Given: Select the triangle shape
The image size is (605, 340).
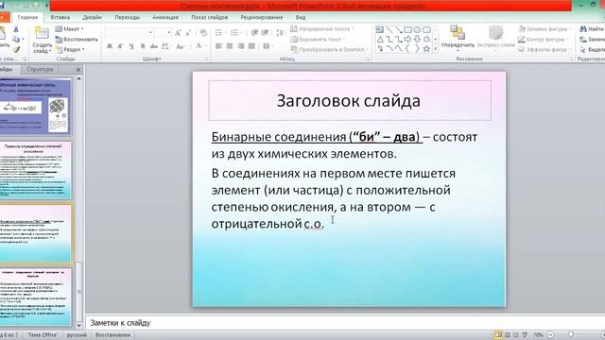Looking at the screenshot, I should pos(380,40).
